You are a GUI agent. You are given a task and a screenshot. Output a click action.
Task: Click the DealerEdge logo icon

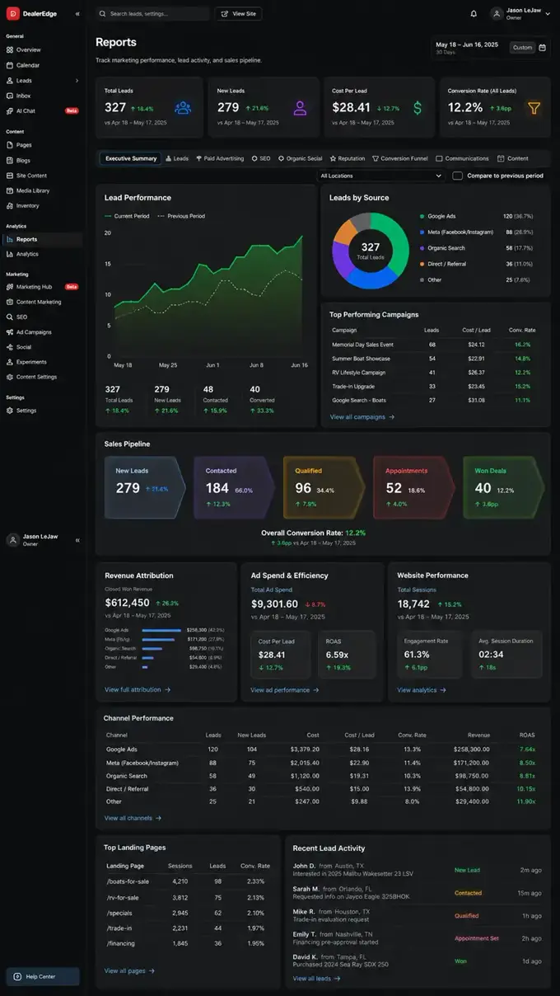pyautogui.click(x=12, y=13)
